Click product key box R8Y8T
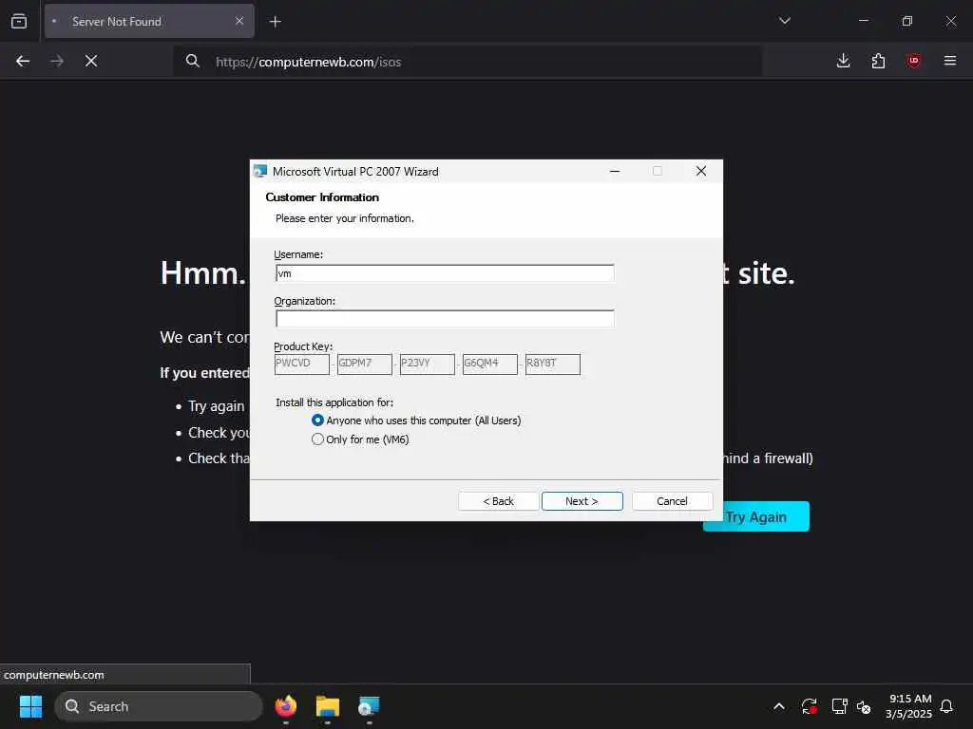 (x=552, y=364)
